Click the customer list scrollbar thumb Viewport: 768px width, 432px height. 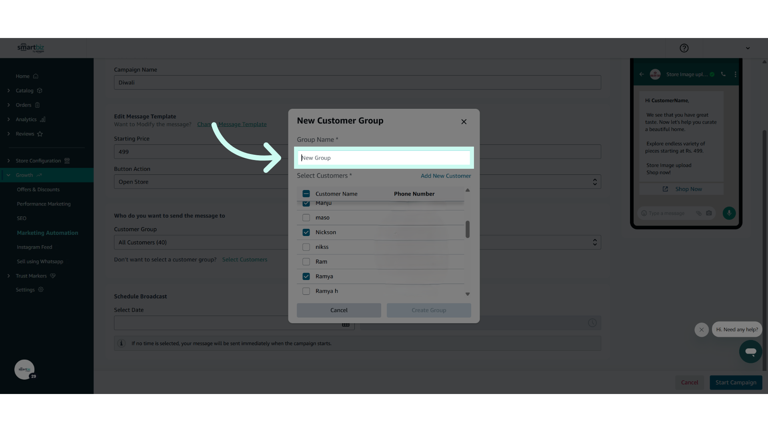pos(467,230)
